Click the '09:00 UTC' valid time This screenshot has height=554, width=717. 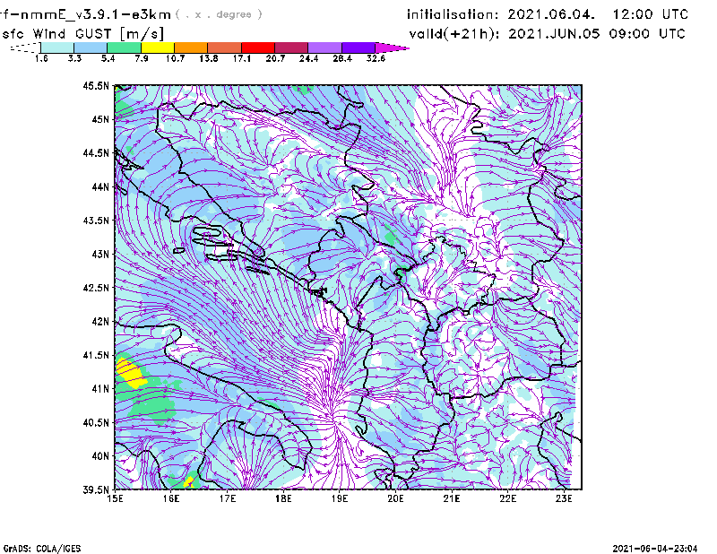[x=647, y=34]
